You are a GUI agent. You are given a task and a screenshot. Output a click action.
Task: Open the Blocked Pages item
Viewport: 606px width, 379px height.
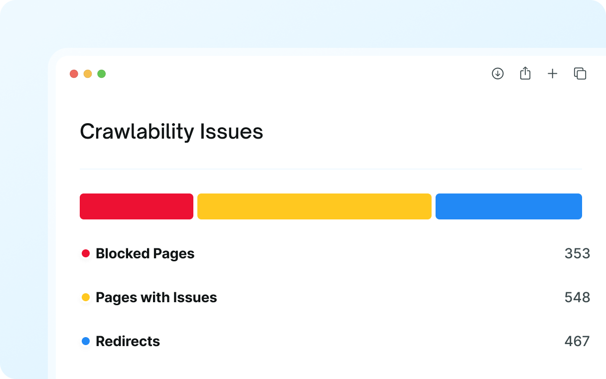pos(145,253)
